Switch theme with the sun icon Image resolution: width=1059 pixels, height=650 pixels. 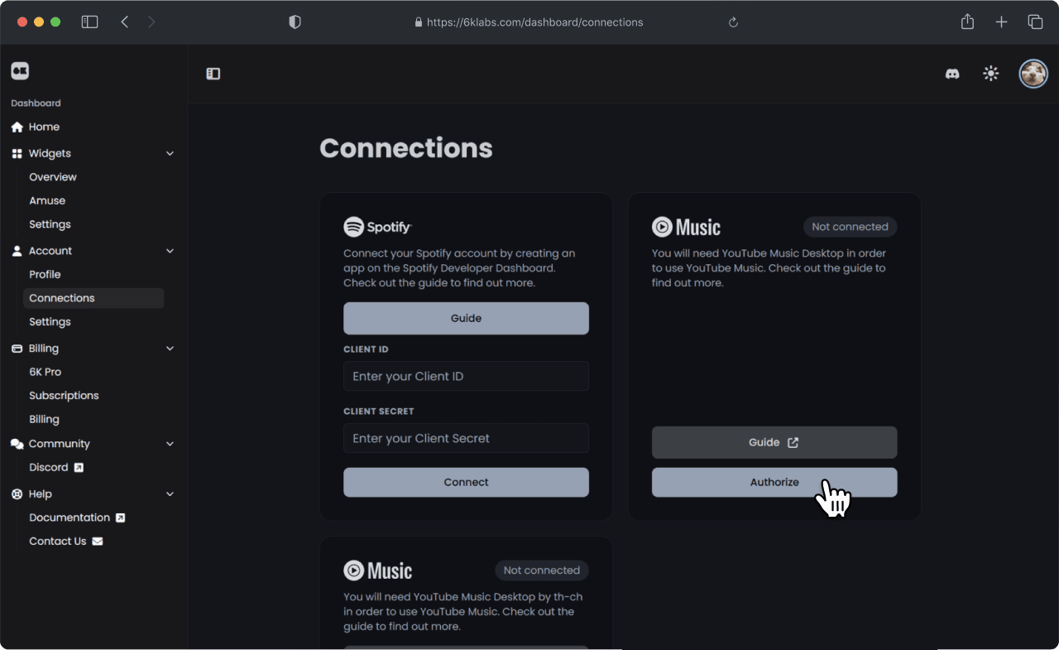pyautogui.click(x=991, y=74)
